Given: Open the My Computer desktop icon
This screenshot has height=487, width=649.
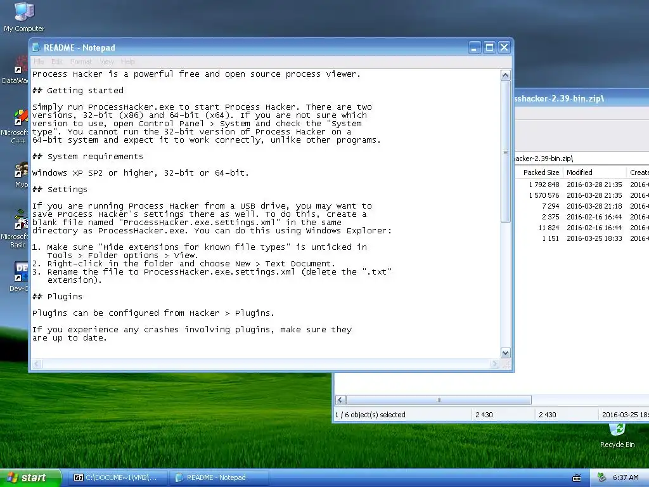Looking at the screenshot, I should (x=24, y=16).
